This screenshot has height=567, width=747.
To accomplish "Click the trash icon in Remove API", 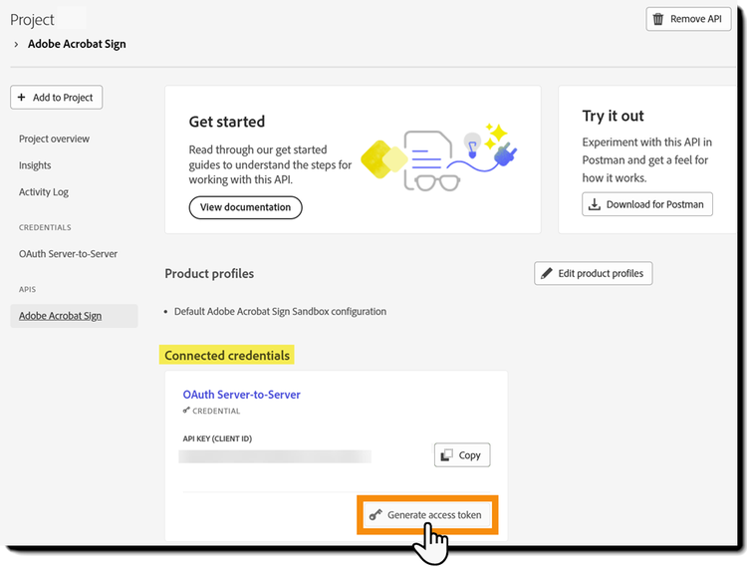I will [x=658, y=19].
